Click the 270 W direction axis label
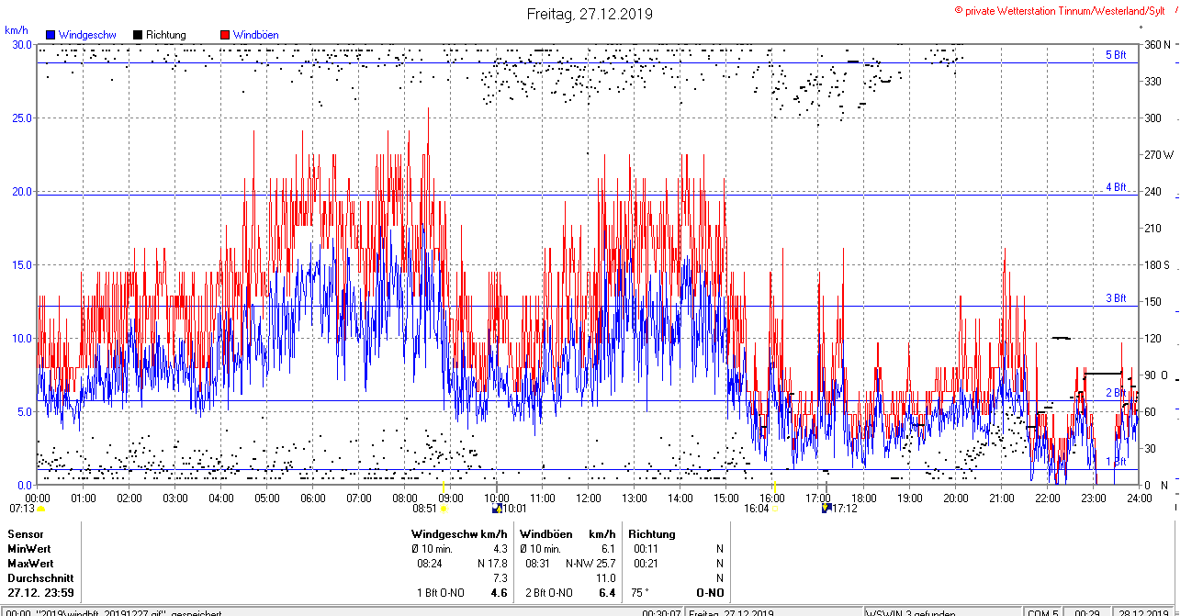This screenshot has width=1203, height=616. (1161, 155)
